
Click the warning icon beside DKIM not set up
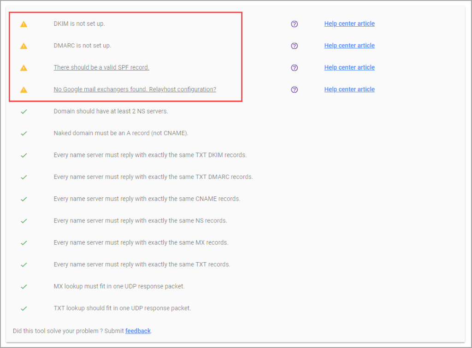click(x=24, y=24)
